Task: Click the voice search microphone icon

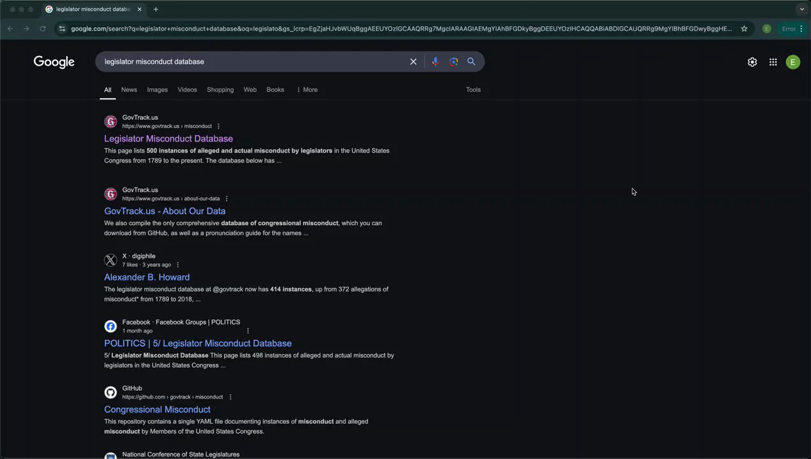Action: pyautogui.click(x=435, y=62)
